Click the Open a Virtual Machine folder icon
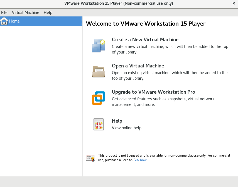This screenshot has width=238, height=187. tap(99, 72)
